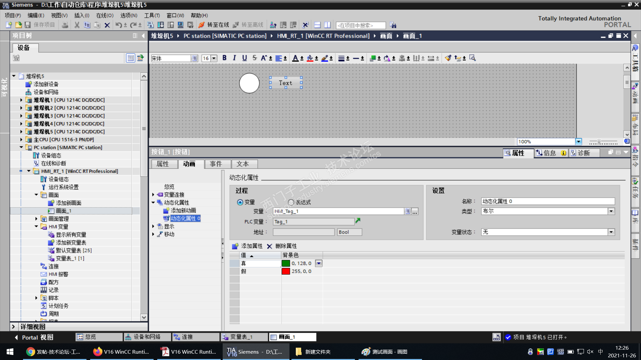Viewport: 641px width, 360px height.
Task: Click the cut scissors icon
Action: click(x=77, y=25)
